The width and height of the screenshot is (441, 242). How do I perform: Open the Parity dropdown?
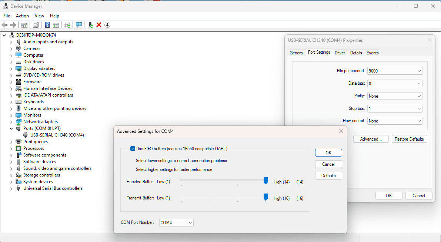(x=395, y=96)
